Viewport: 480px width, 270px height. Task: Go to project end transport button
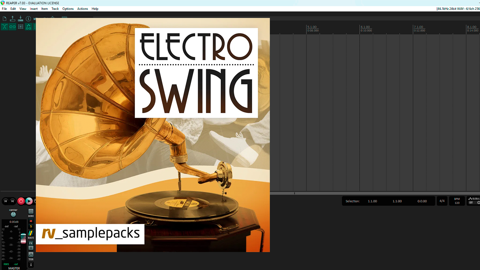(x=13, y=201)
